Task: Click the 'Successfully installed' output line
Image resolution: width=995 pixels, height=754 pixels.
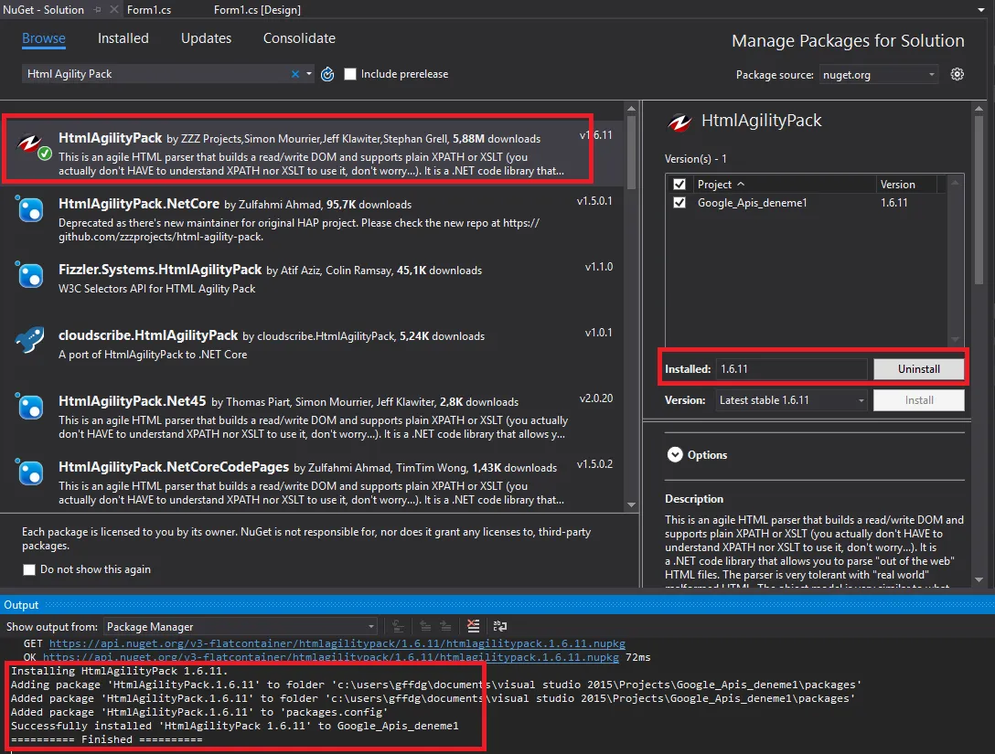Action: [235, 726]
